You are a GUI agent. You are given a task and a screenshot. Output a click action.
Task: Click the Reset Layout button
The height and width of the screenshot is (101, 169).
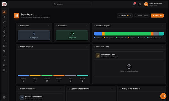point(142,16)
